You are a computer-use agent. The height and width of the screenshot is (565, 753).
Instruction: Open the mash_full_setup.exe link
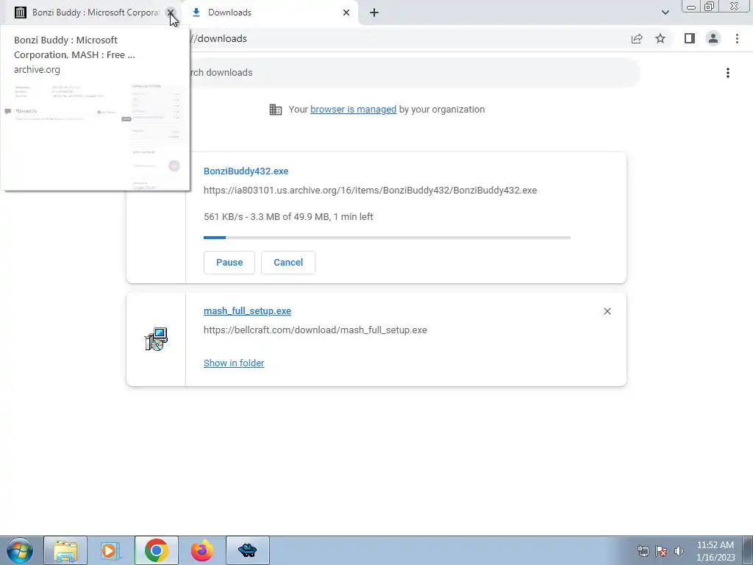(247, 311)
